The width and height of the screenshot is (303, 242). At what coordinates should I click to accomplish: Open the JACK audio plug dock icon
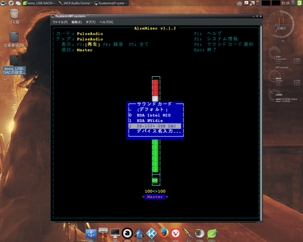(188, 233)
